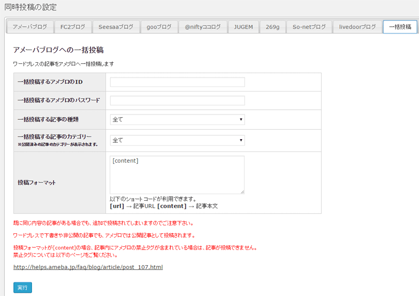Screen dimensions: 419x296
Task: Open the So-netブログ tab
Action: [309, 27]
